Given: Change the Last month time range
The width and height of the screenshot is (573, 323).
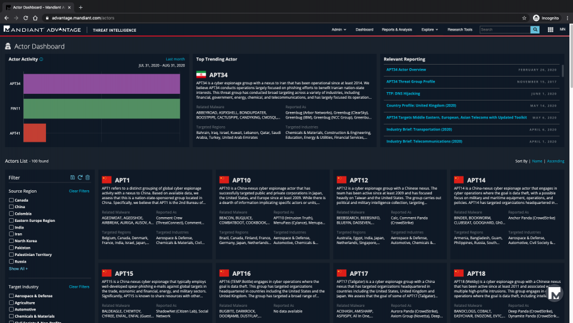Looking at the screenshot, I should (x=175, y=59).
